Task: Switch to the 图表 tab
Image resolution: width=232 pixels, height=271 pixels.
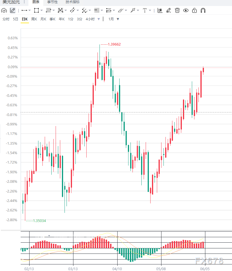Action: coord(36,2)
